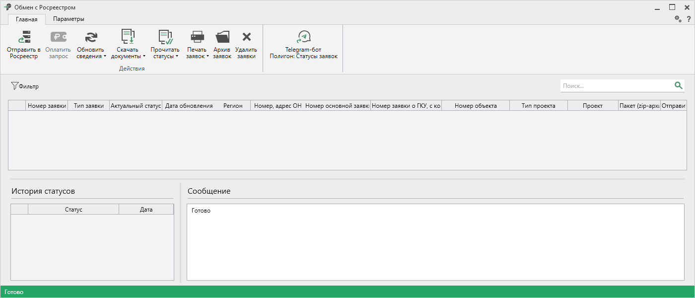Viewport: 695px width, 298px height.
Task: Expand the Печать заявок dropdown arrow
Action: (208, 57)
